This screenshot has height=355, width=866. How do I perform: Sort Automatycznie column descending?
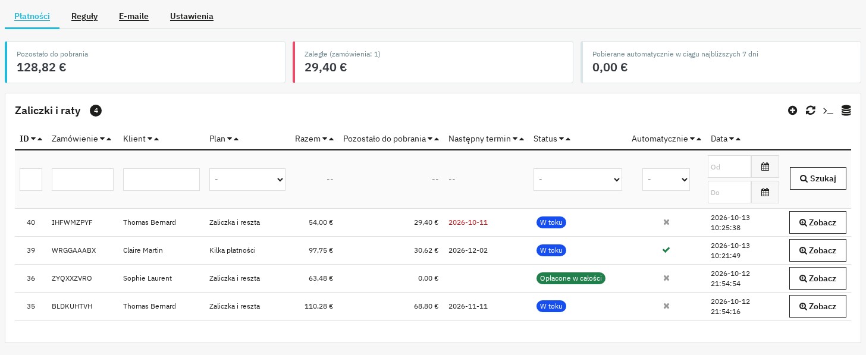692,139
